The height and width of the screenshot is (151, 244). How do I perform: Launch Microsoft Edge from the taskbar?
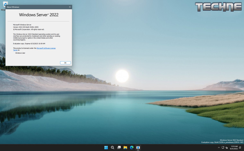point(132,147)
